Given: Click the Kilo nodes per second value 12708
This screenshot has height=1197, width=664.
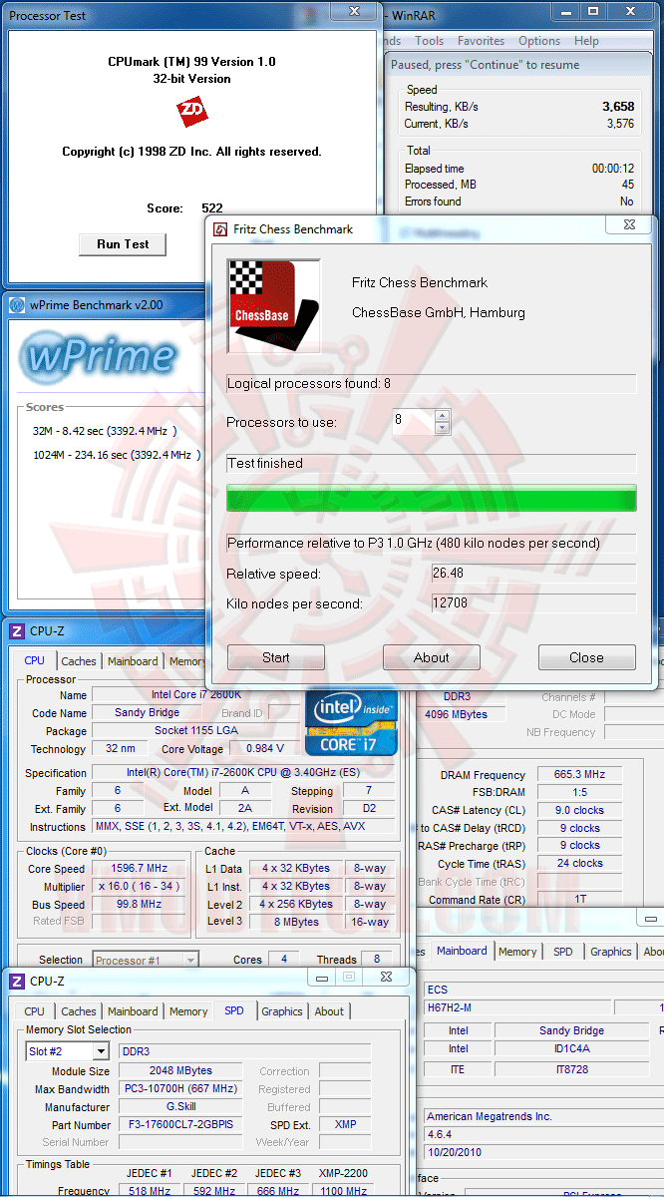Looking at the screenshot, I should pos(535,603).
